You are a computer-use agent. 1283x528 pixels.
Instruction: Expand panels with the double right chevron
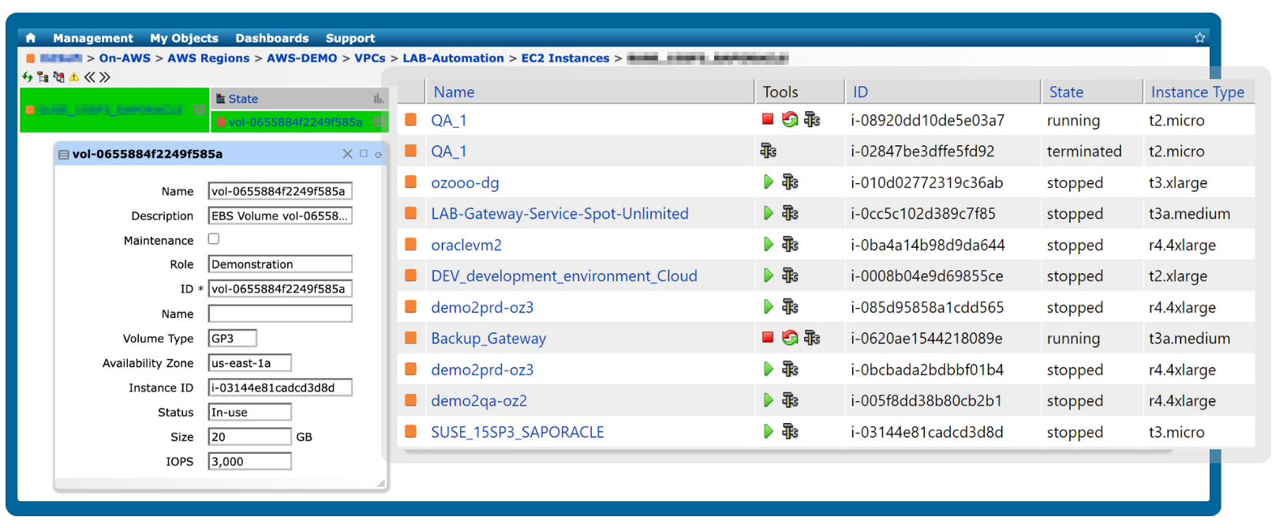pos(105,77)
